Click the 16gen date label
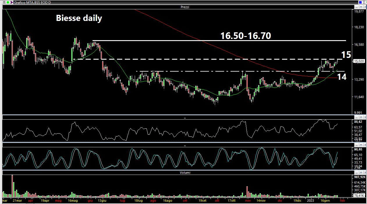The image size is (367, 204). (x=325, y=201)
